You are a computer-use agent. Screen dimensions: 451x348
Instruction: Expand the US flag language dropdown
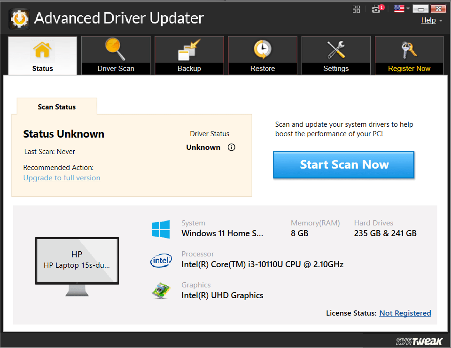[x=402, y=8]
